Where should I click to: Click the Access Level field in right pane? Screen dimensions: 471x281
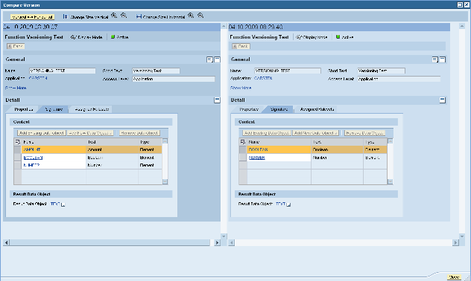coord(399,79)
